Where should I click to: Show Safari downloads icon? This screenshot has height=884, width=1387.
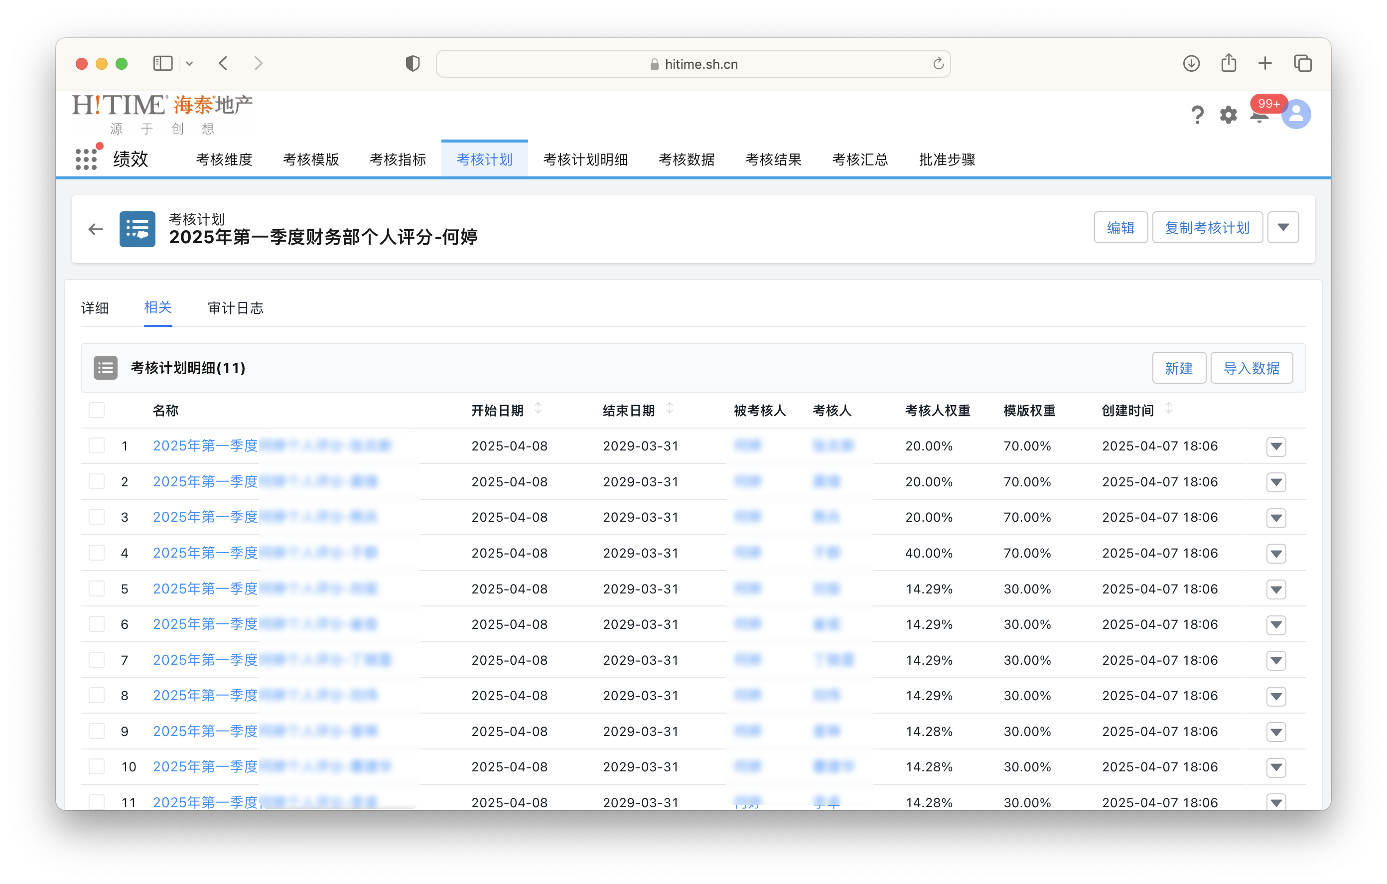[x=1191, y=63]
